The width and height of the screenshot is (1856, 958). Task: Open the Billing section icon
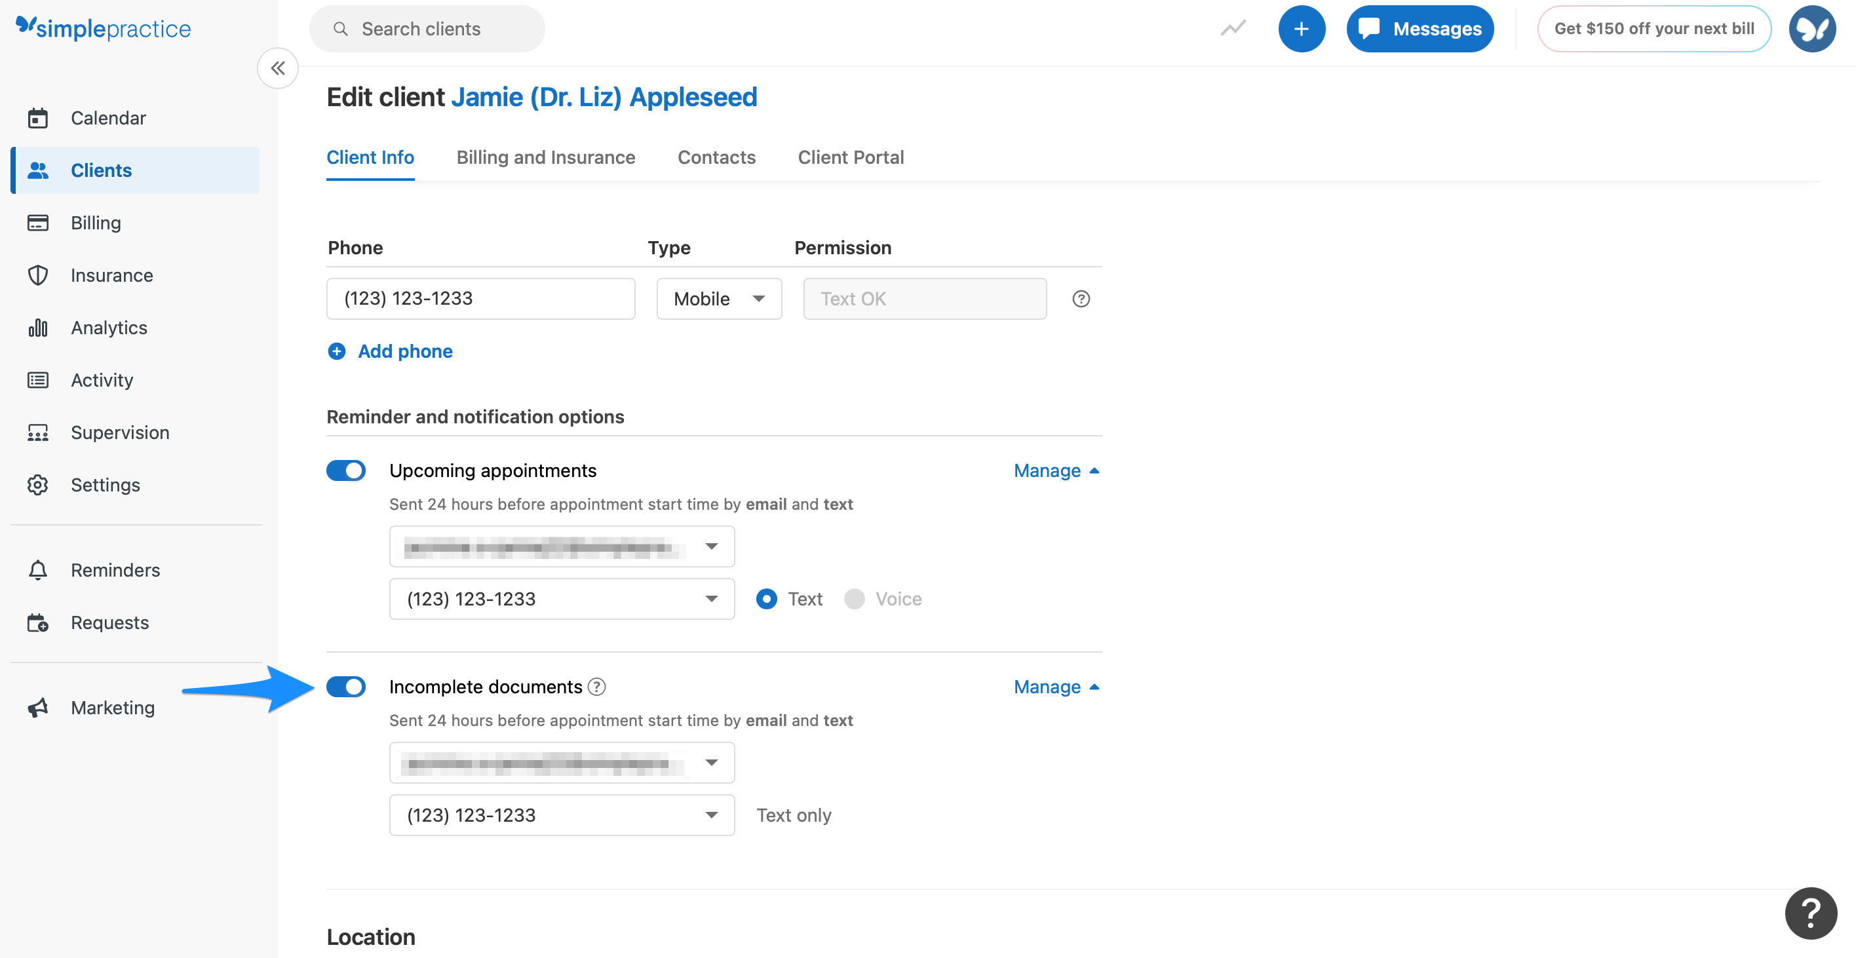click(37, 223)
